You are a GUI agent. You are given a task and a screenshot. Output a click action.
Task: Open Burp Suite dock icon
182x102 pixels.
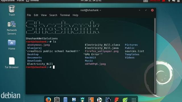(x=91, y=99)
